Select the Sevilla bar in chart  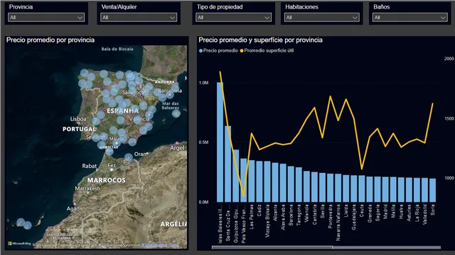coord(322,187)
